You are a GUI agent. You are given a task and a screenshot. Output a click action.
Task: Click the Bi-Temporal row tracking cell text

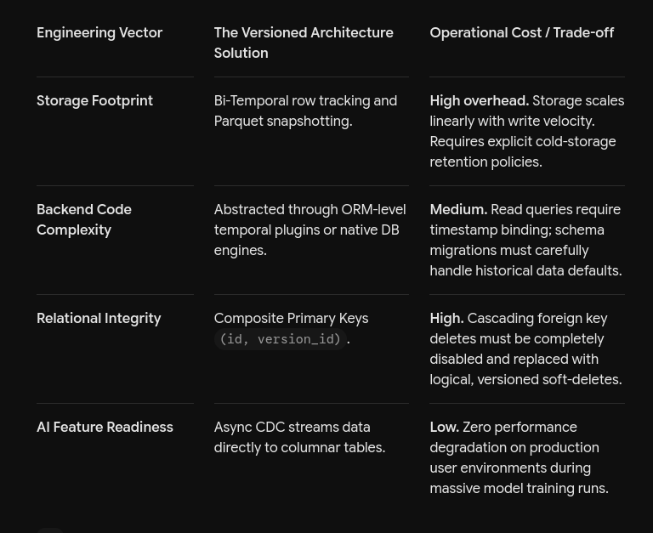[305, 111]
